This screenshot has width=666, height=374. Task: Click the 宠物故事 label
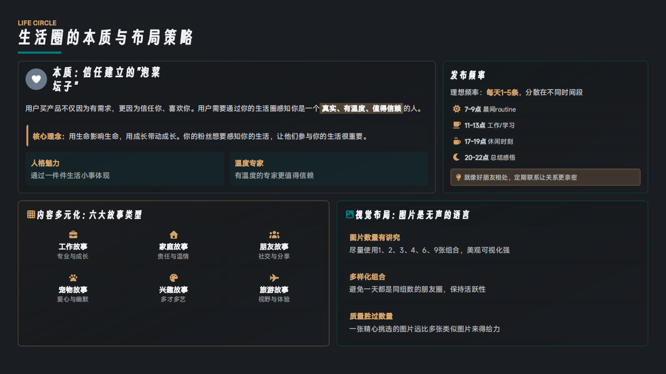[x=73, y=290]
